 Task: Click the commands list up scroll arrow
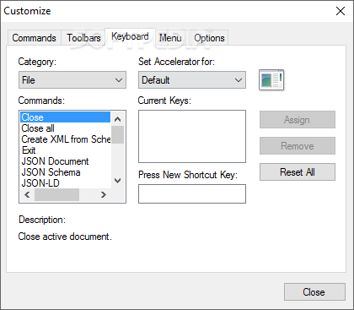[x=118, y=119]
